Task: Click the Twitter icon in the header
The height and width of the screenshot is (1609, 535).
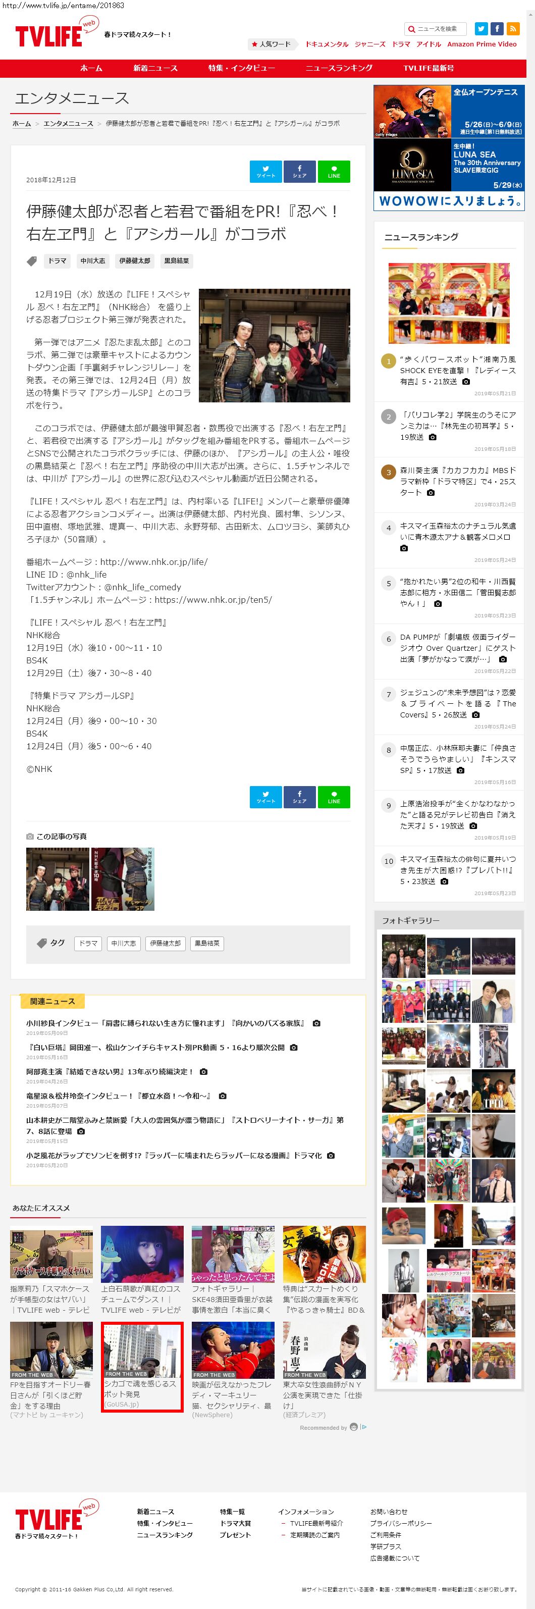Action: pos(482,28)
